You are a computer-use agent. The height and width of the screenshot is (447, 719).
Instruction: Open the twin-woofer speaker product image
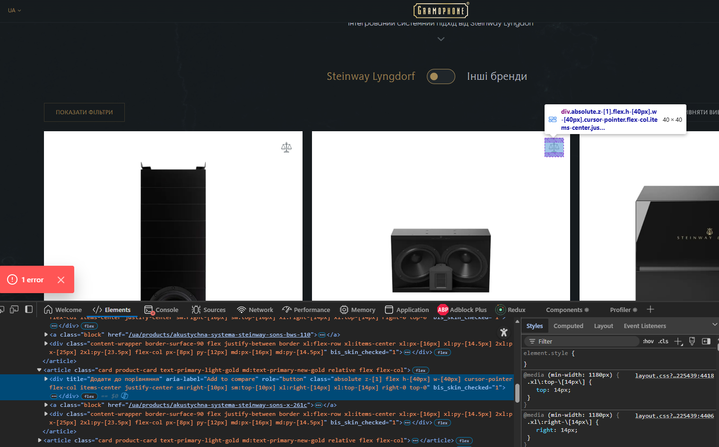[x=441, y=261]
